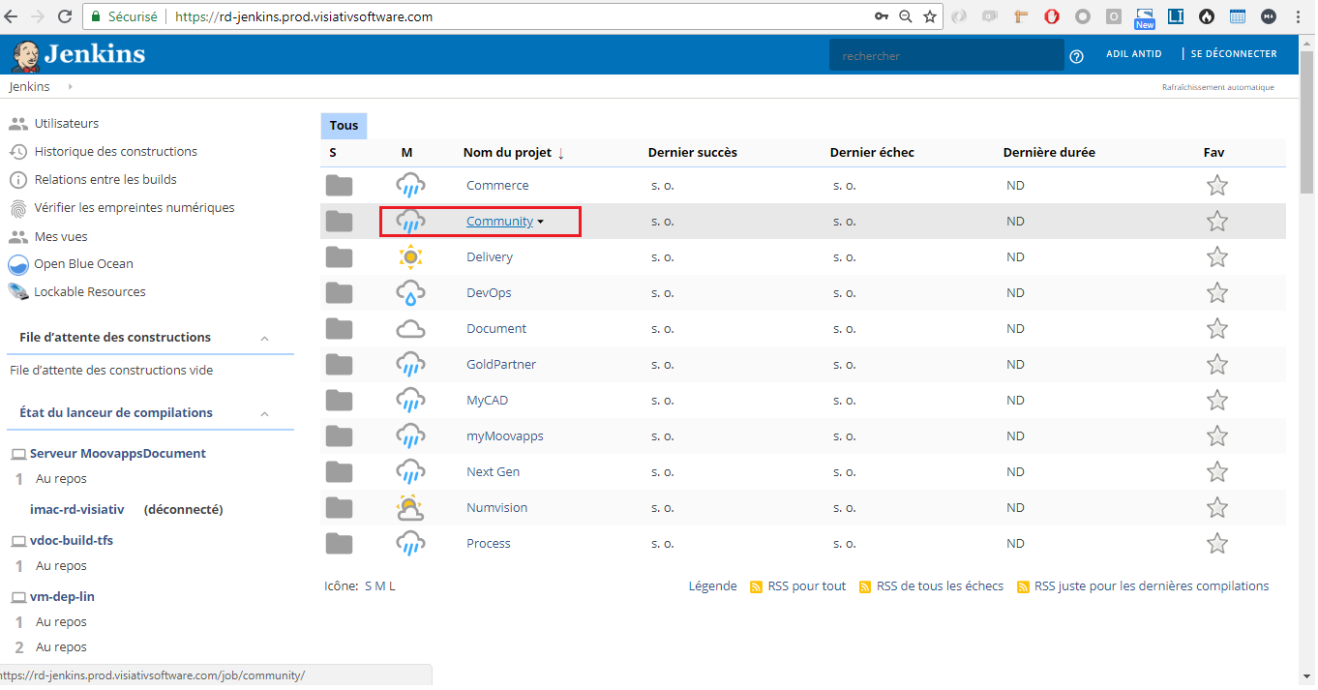Click the Commerce rainy weather icon

coord(411,186)
